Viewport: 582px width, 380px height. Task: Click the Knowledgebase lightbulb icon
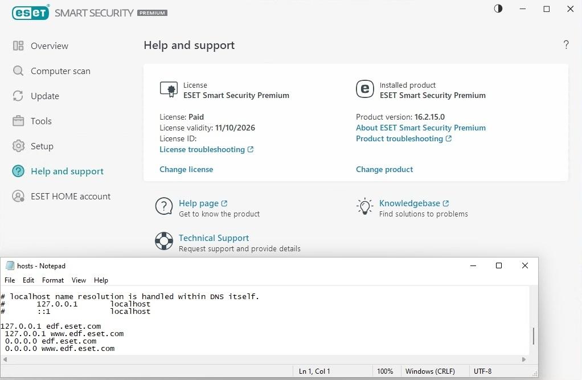coord(365,206)
